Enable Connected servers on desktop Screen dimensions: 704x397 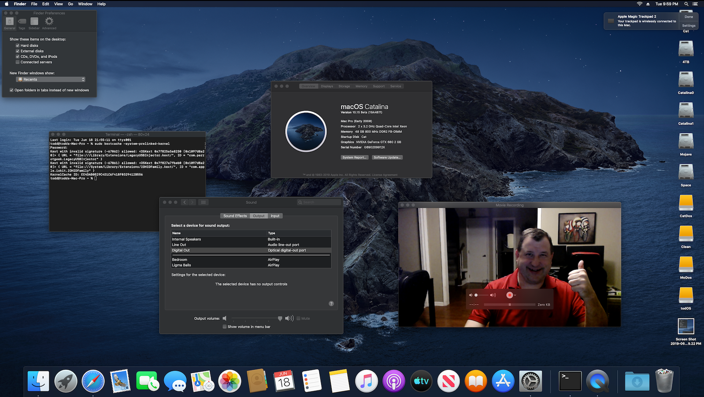click(x=18, y=62)
